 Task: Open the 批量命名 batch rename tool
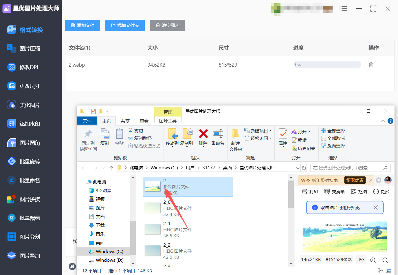point(24,180)
